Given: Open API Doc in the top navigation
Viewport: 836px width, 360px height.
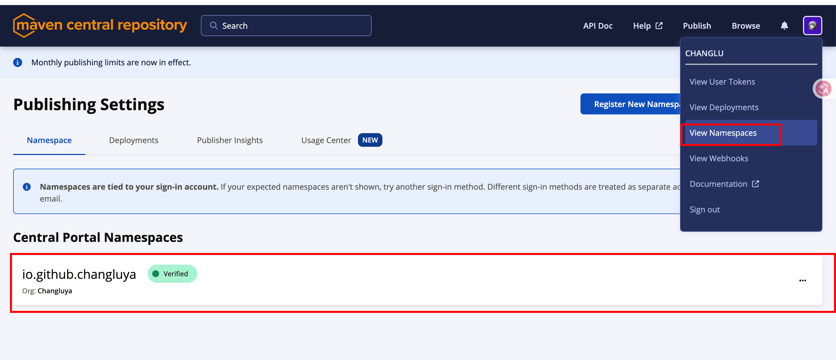Looking at the screenshot, I should [x=598, y=26].
